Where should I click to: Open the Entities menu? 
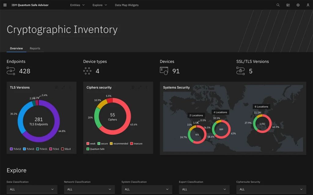(x=76, y=5)
